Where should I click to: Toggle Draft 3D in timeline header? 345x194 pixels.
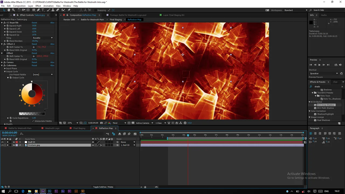point(113,134)
